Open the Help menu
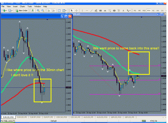 click(x=45, y=6)
